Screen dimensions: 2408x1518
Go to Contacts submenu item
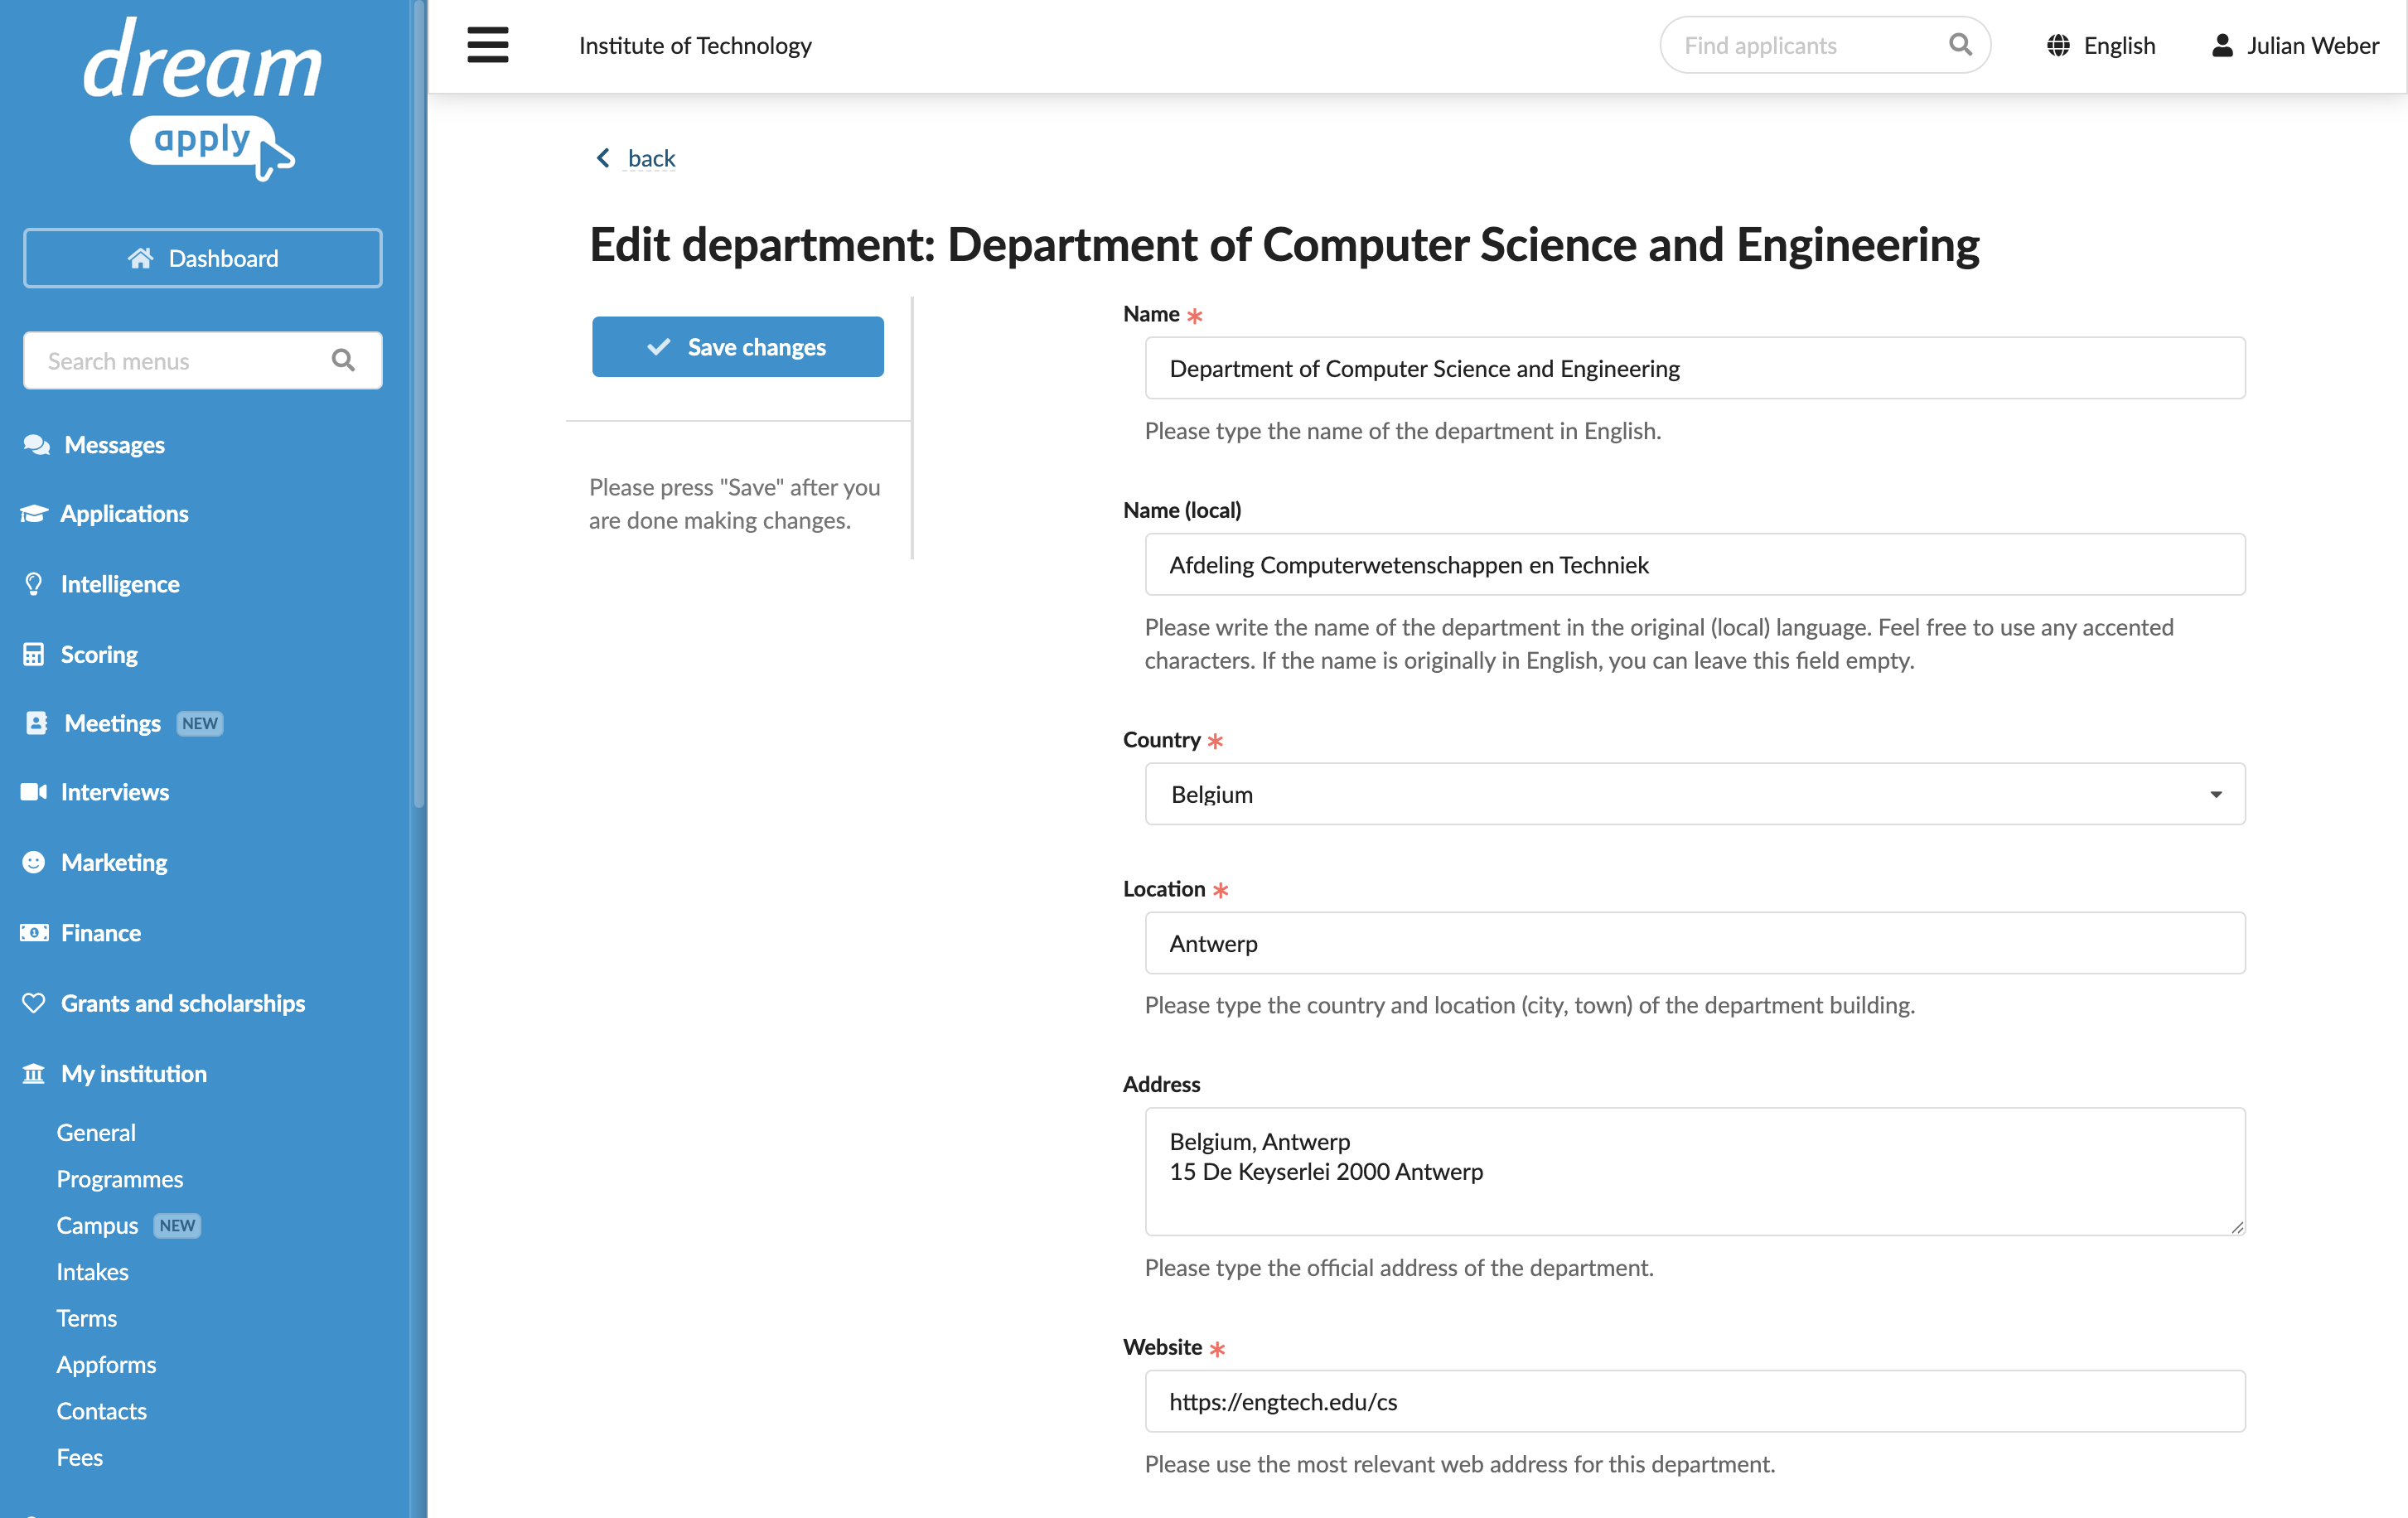tap(101, 1410)
